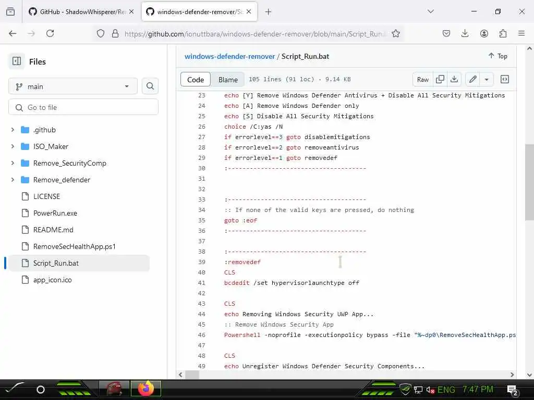Open the main branch dropdown

[x=73, y=86]
